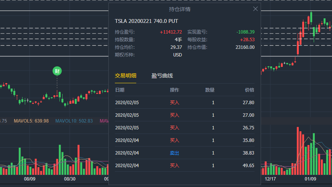Click the 08/09 date axis label

coord(30,179)
